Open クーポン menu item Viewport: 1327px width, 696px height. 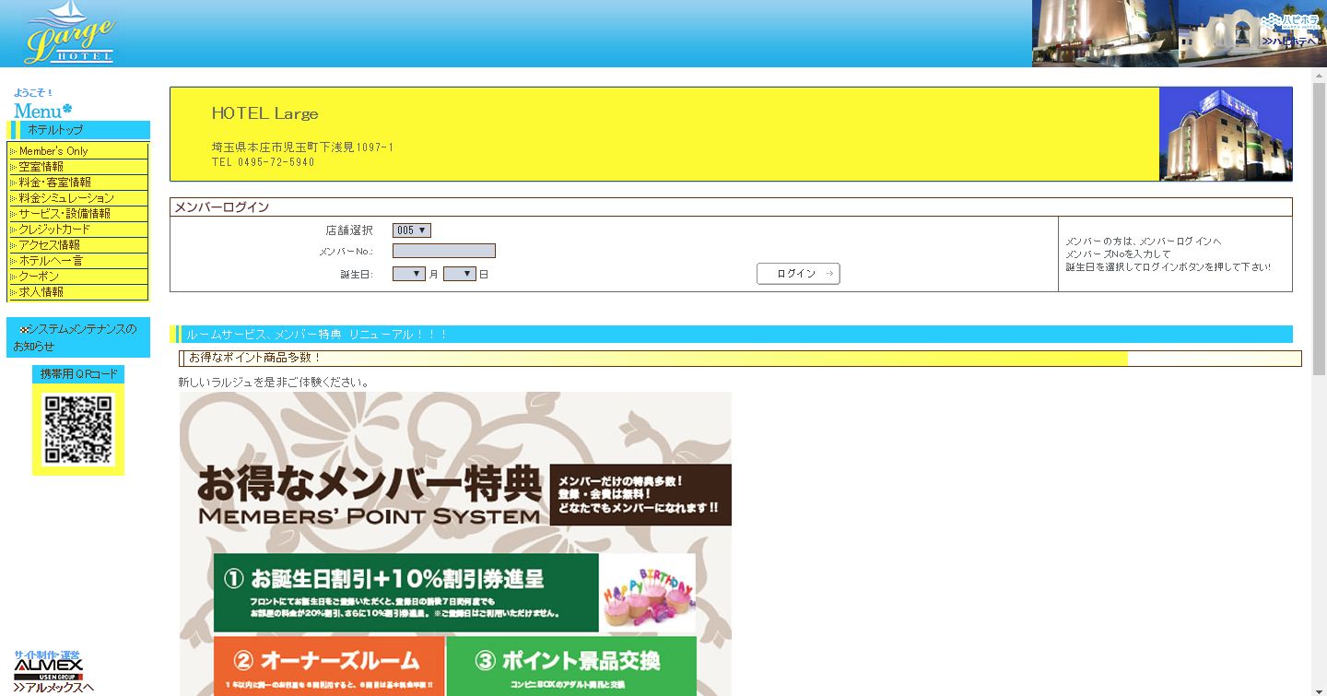[x=77, y=277]
